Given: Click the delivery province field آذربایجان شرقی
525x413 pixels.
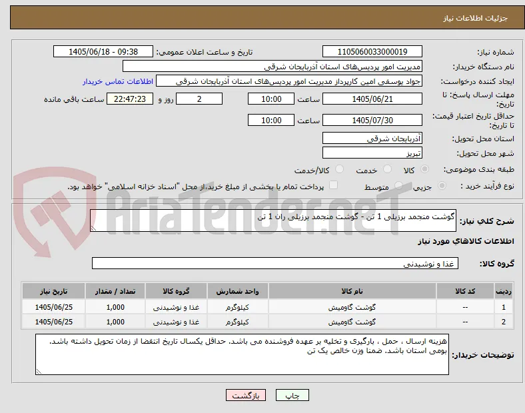Looking at the screenshot, I should coord(372,139).
